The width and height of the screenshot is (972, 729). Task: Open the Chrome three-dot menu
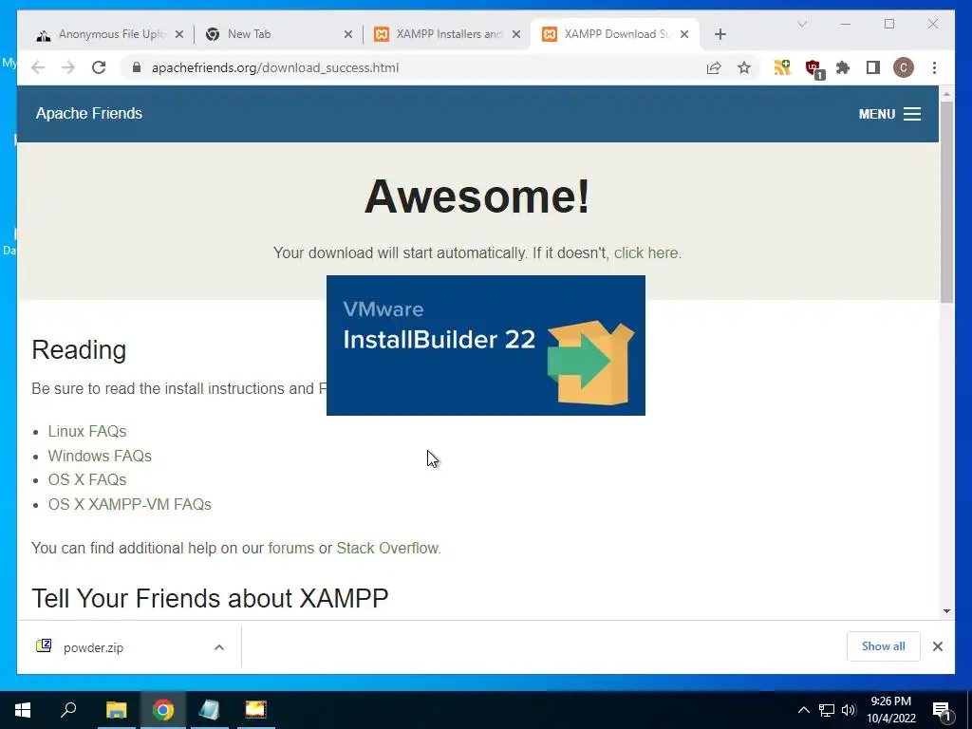934,67
